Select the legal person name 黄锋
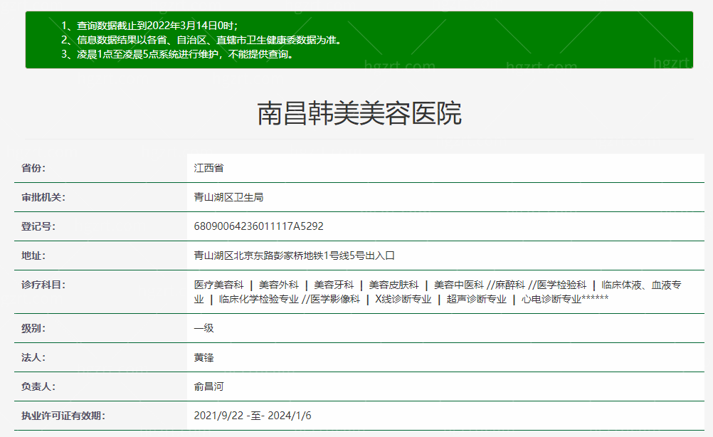Viewport: 713px width, 437px height. (x=204, y=357)
